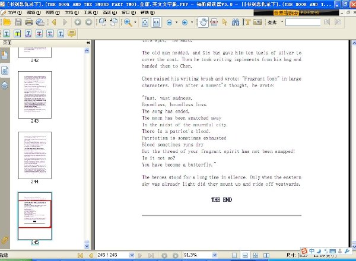Choose the strikeout text tool
This screenshot has width=356, height=261.
click(39, 34)
